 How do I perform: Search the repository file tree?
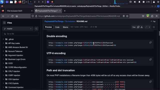[36, 29]
